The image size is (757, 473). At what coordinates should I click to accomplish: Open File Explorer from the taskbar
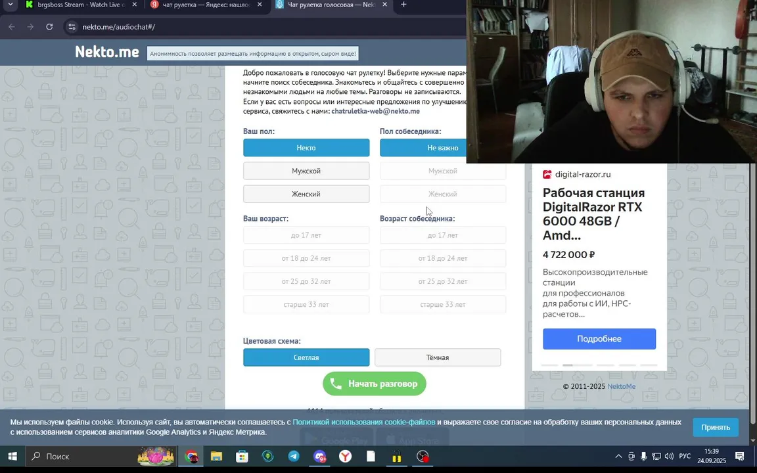(216, 456)
